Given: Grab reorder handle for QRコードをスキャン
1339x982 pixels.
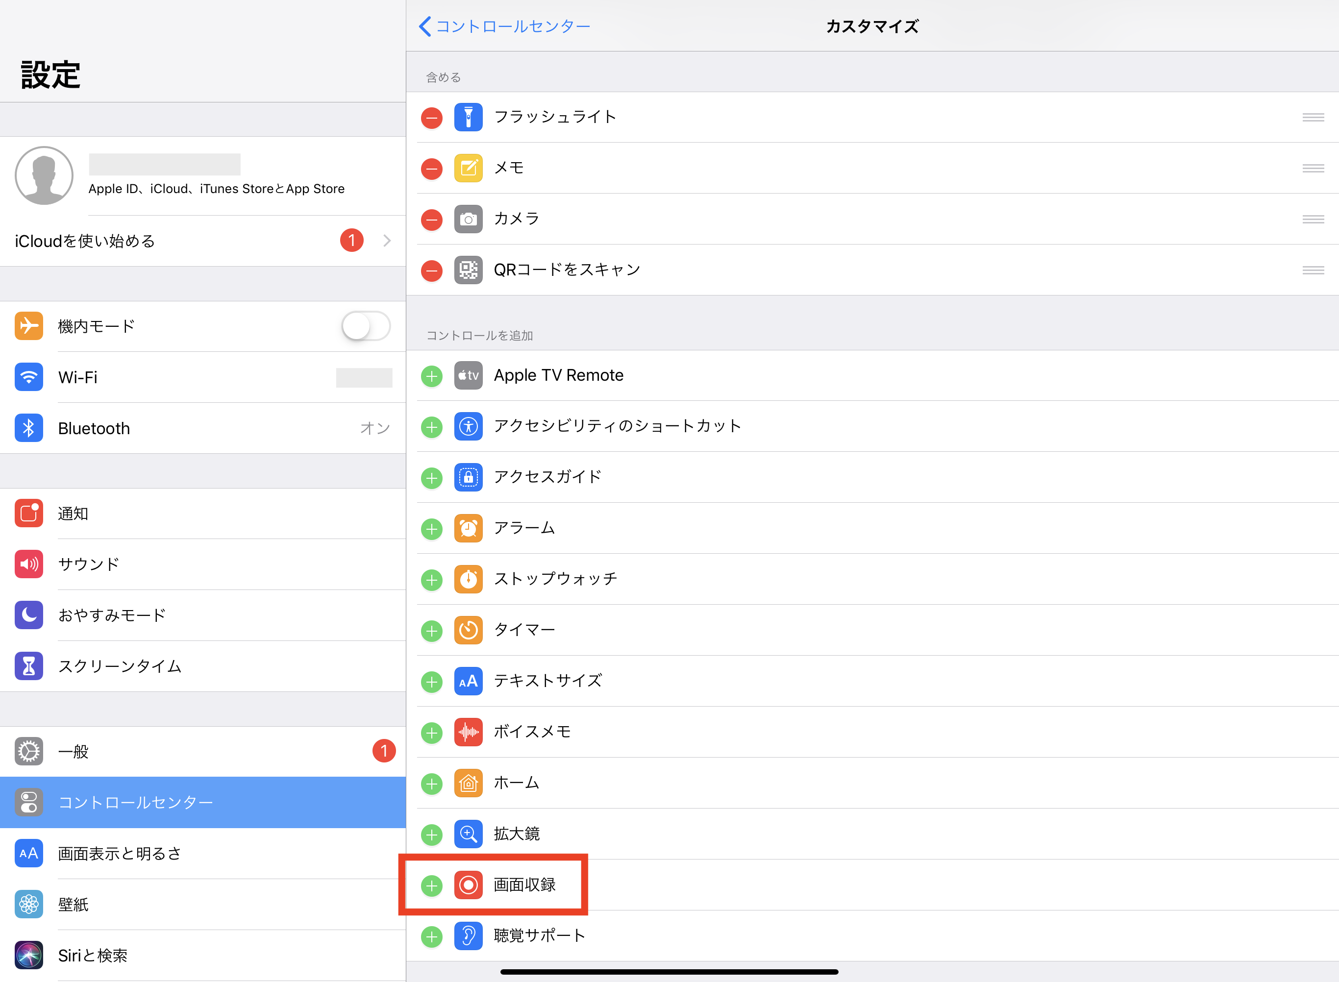Looking at the screenshot, I should click(1313, 271).
